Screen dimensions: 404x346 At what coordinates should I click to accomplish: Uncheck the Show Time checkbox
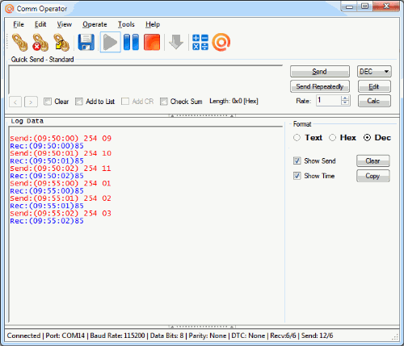click(297, 176)
